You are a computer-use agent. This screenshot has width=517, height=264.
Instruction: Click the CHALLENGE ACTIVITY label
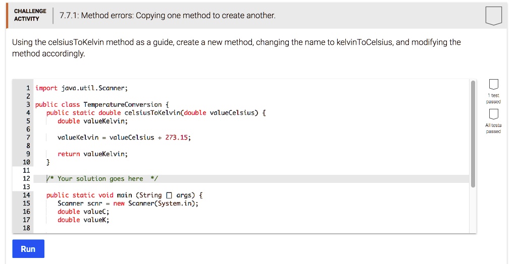[30, 15]
